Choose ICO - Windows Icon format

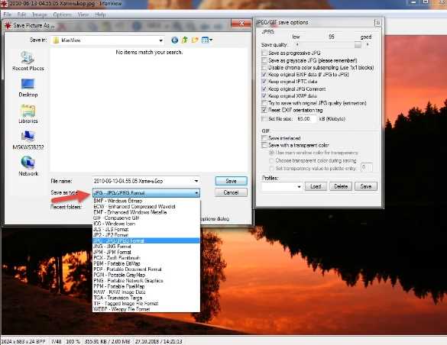(x=146, y=224)
